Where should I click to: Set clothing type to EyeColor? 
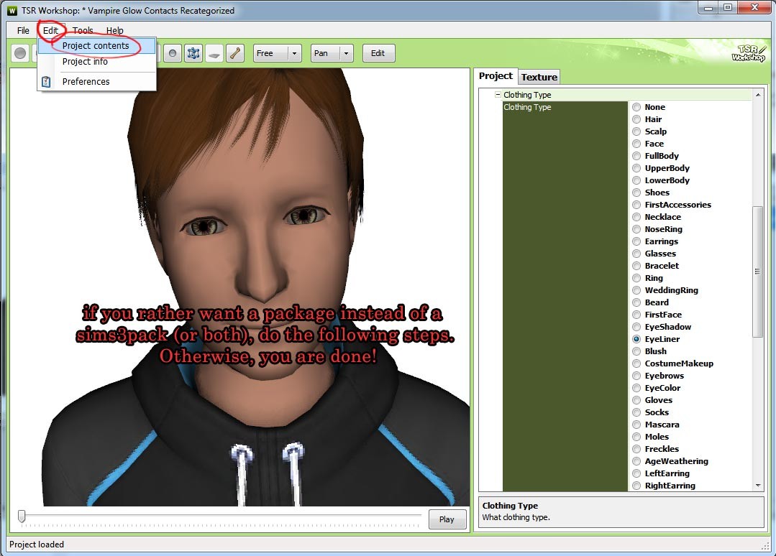click(x=636, y=387)
